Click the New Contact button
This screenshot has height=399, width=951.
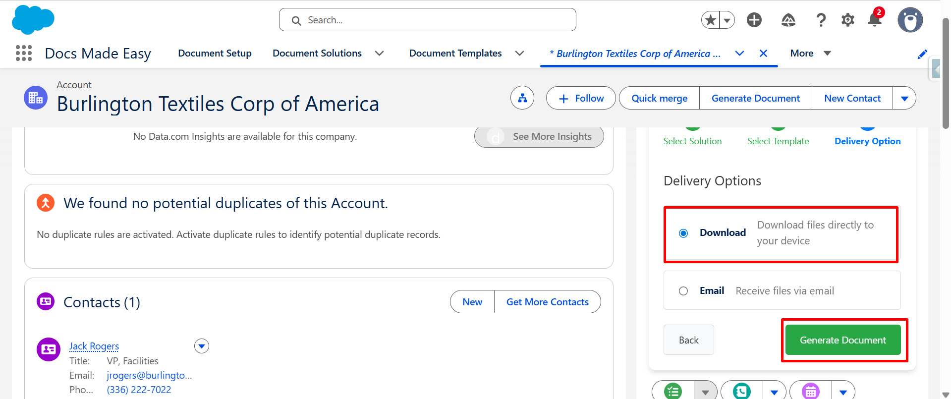coord(852,98)
